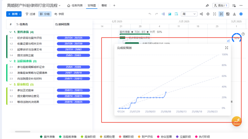Toggle the 立案阶段 legend item
248x139 pixels.
tap(184, 137)
